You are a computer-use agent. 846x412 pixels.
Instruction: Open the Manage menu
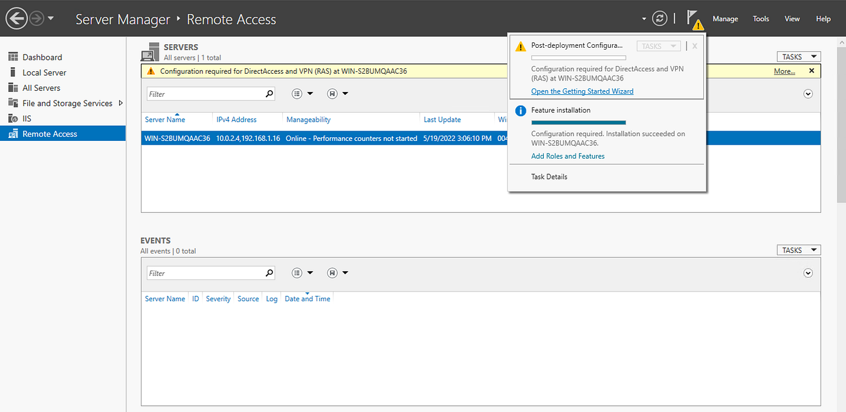[x=725, y=19]
